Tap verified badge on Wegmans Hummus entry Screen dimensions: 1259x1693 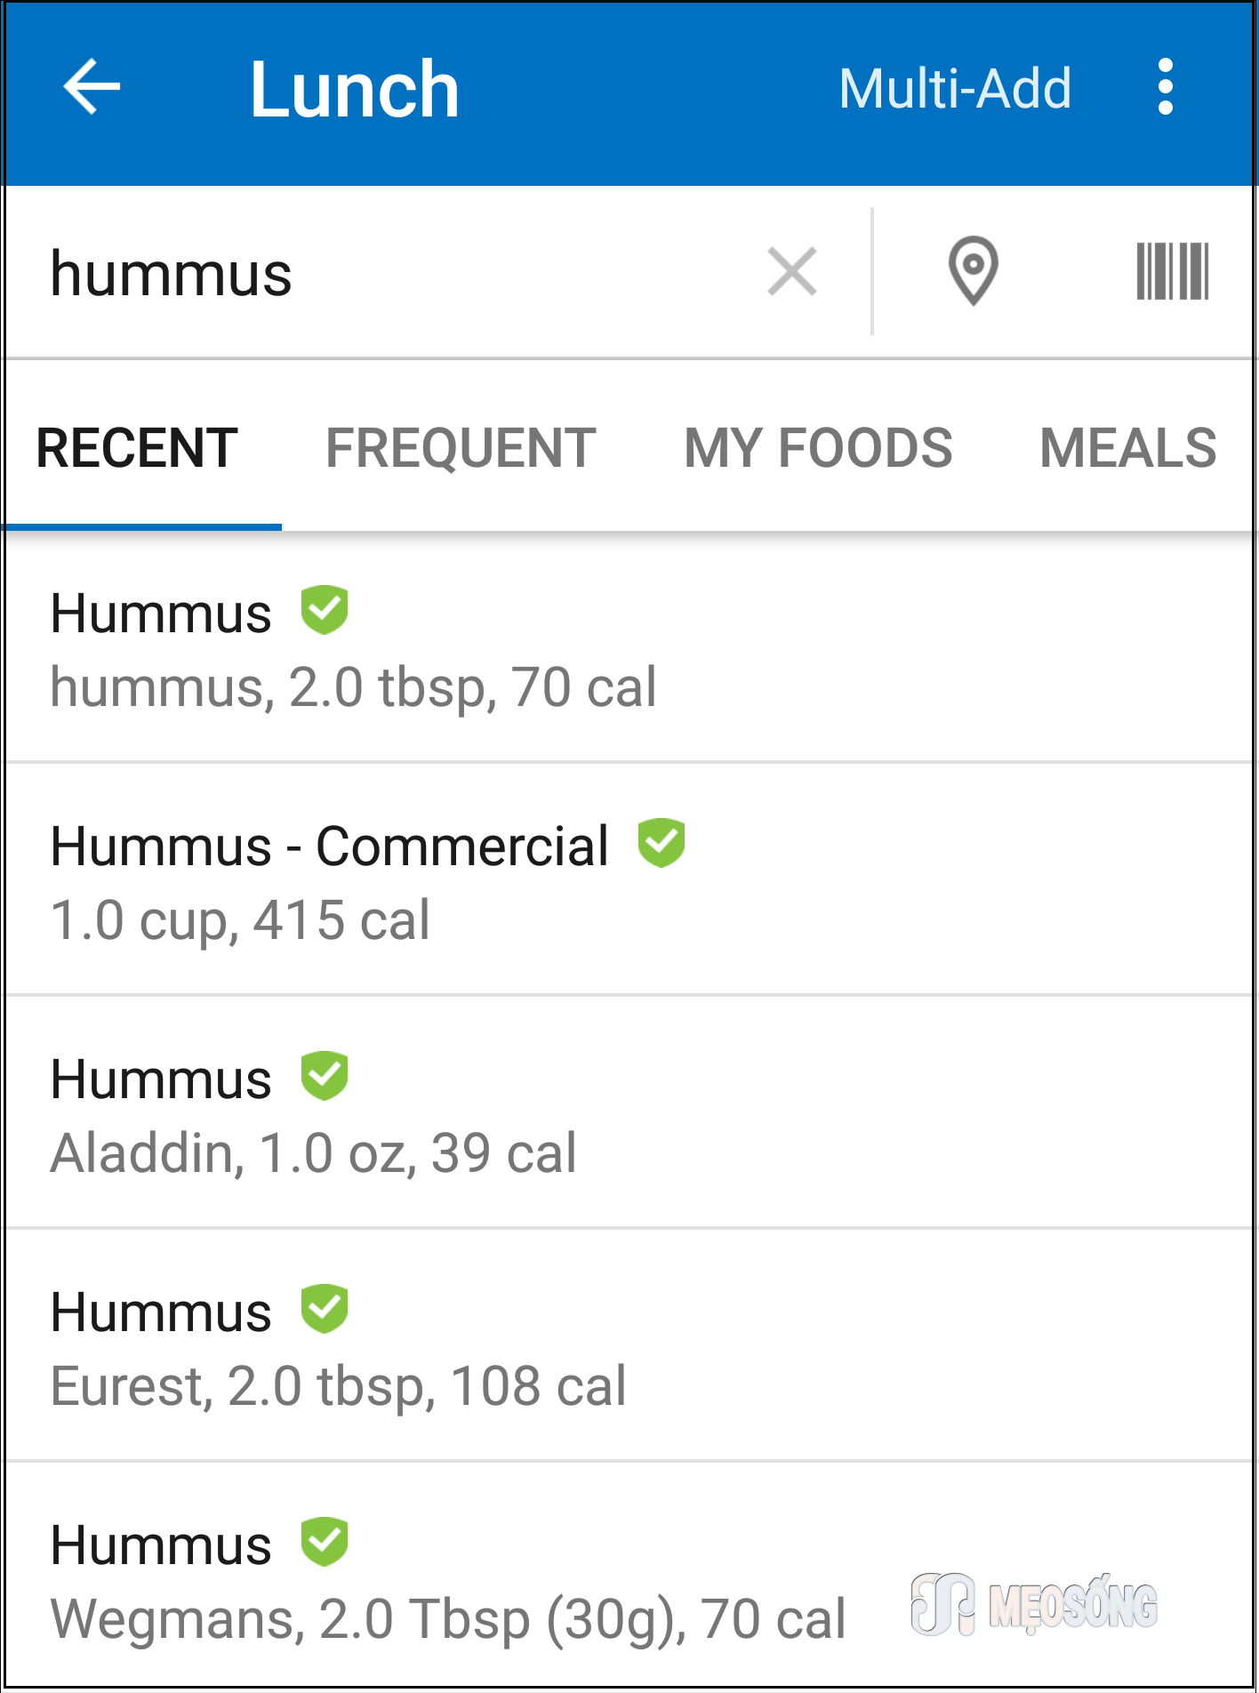click(x=325, y=1542)
